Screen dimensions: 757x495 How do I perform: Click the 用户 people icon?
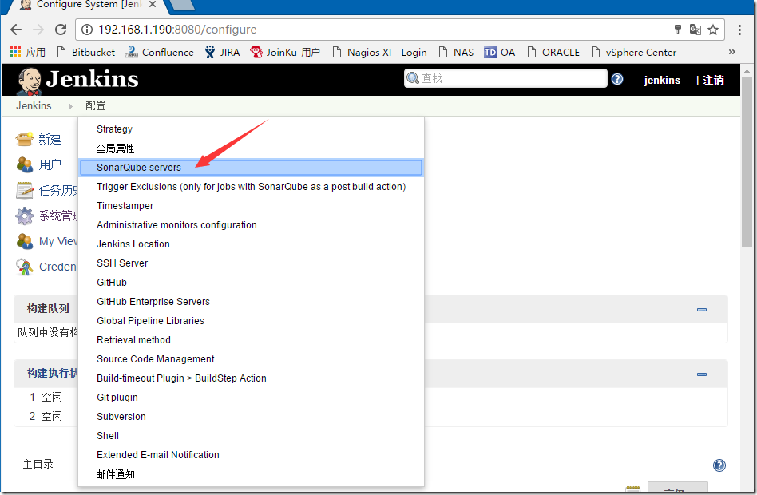24,164
